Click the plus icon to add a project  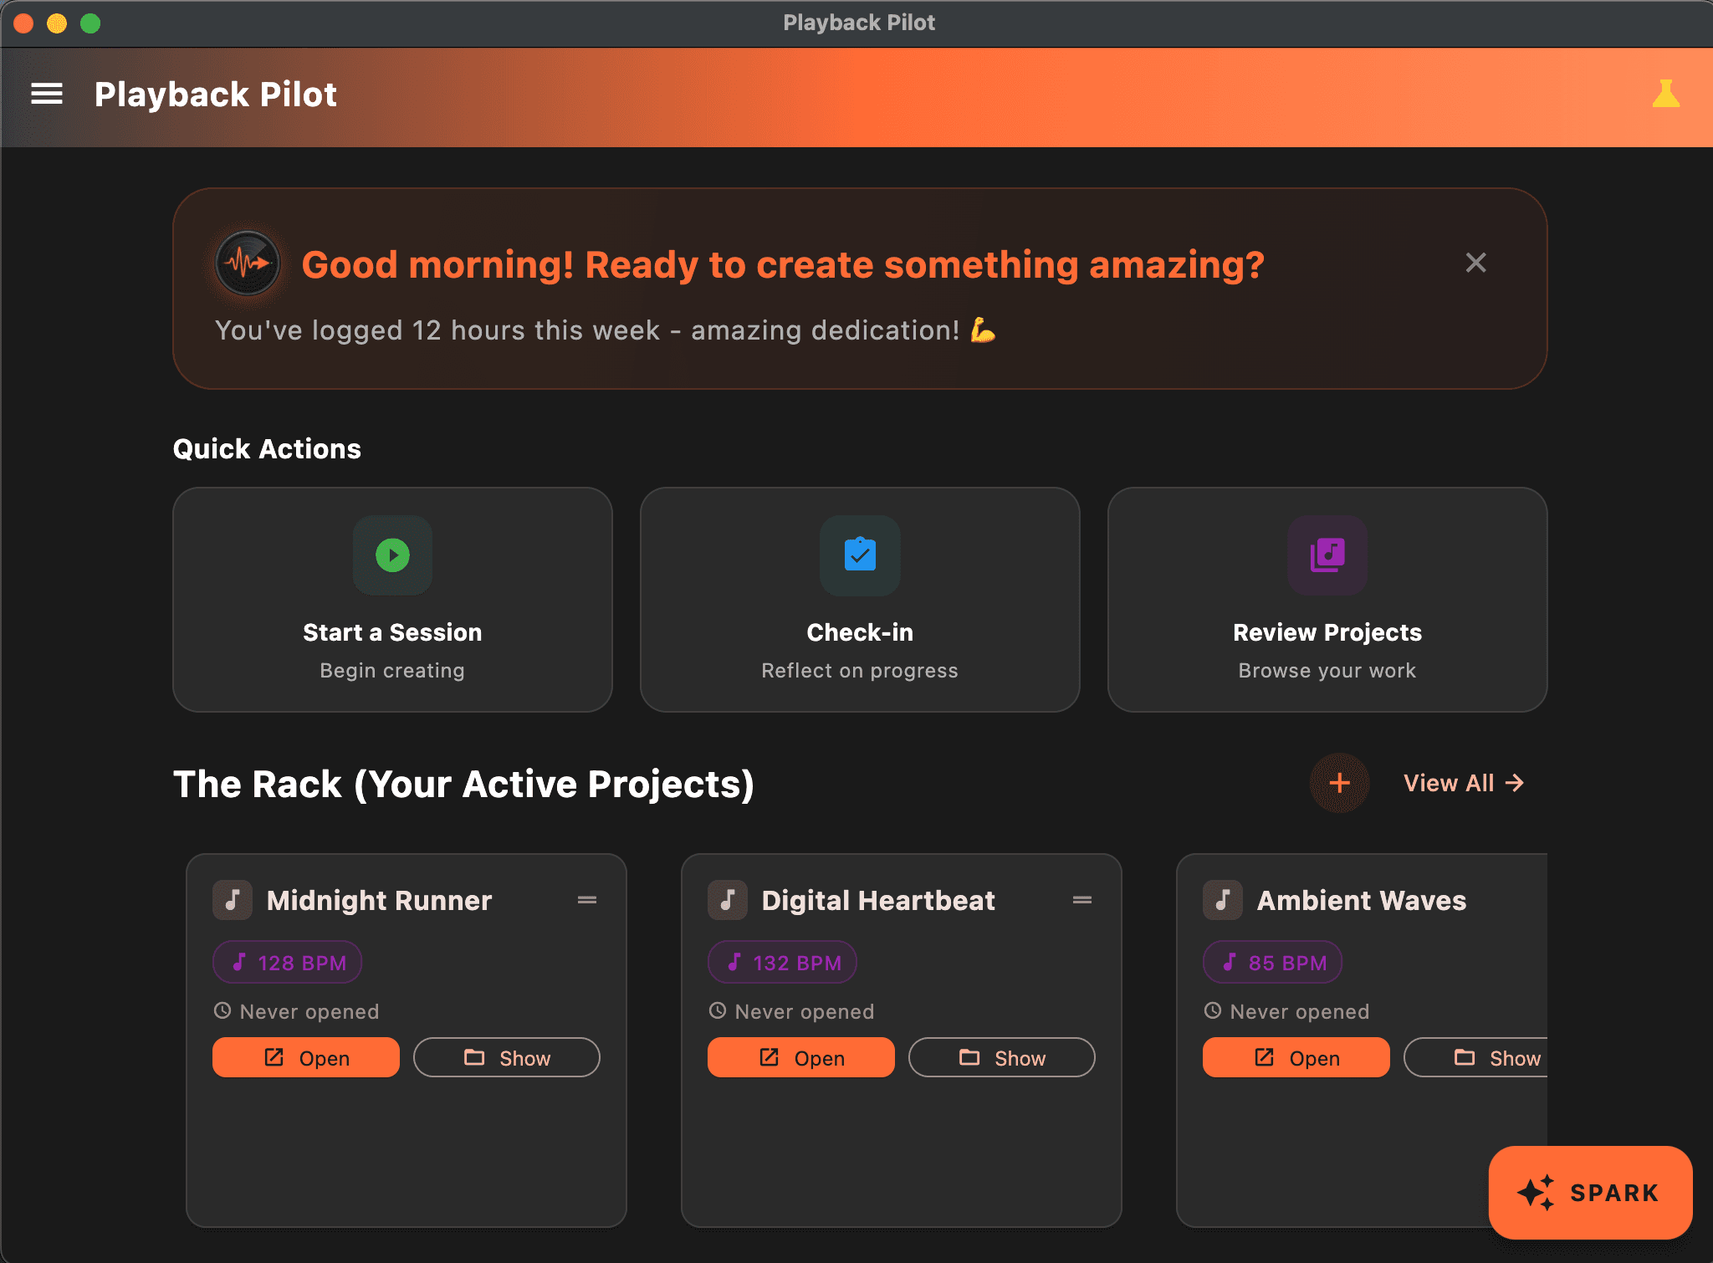point(1340,783)
